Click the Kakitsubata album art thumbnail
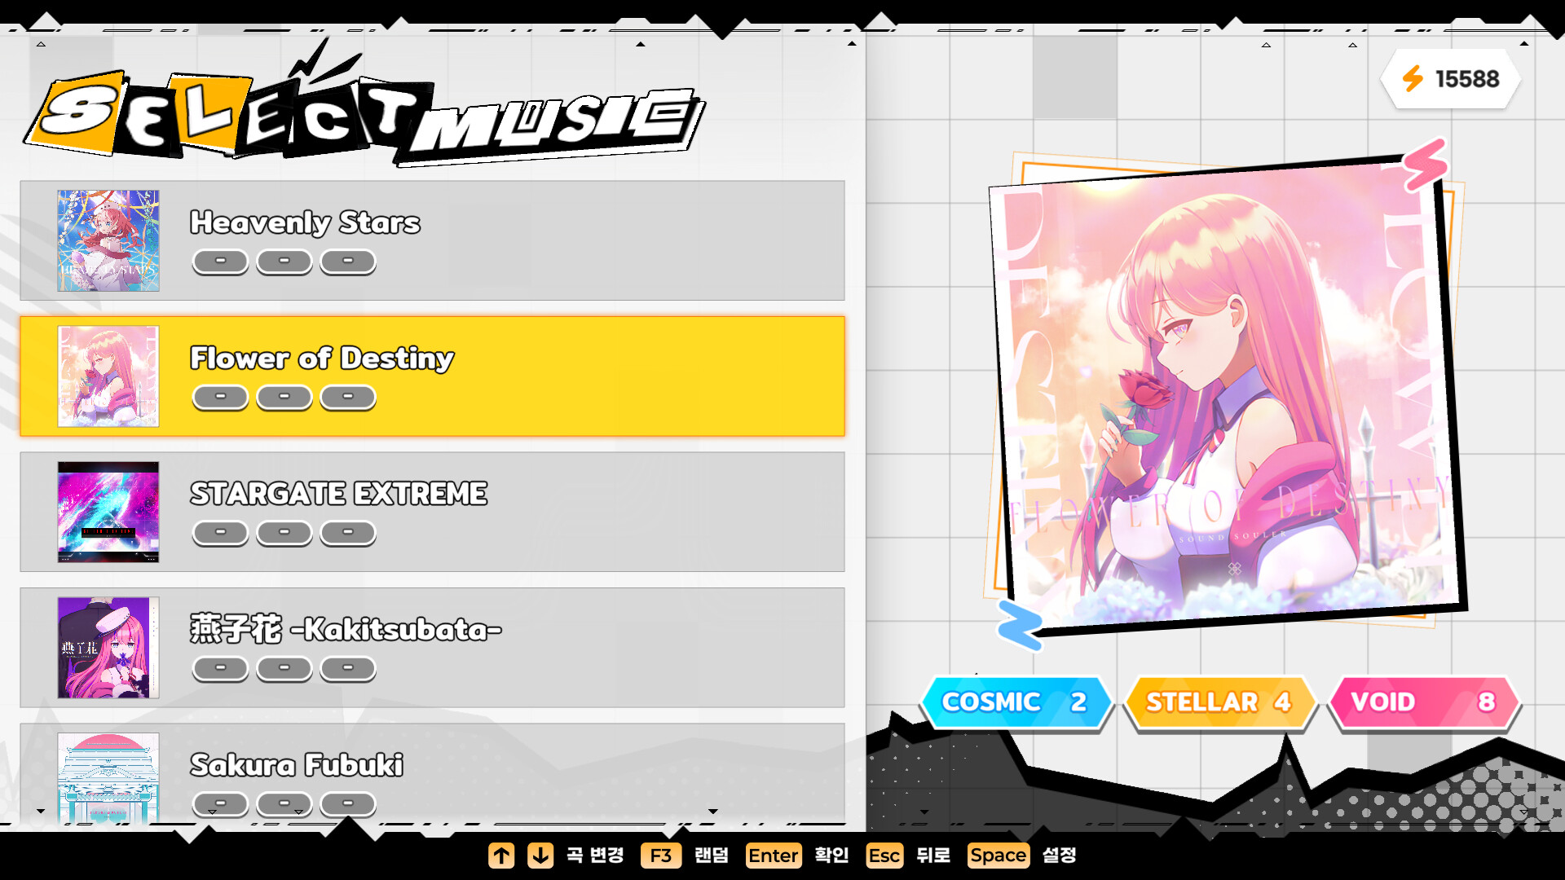The width and height of the screenshot is (1565, 880). coord(108,648)
